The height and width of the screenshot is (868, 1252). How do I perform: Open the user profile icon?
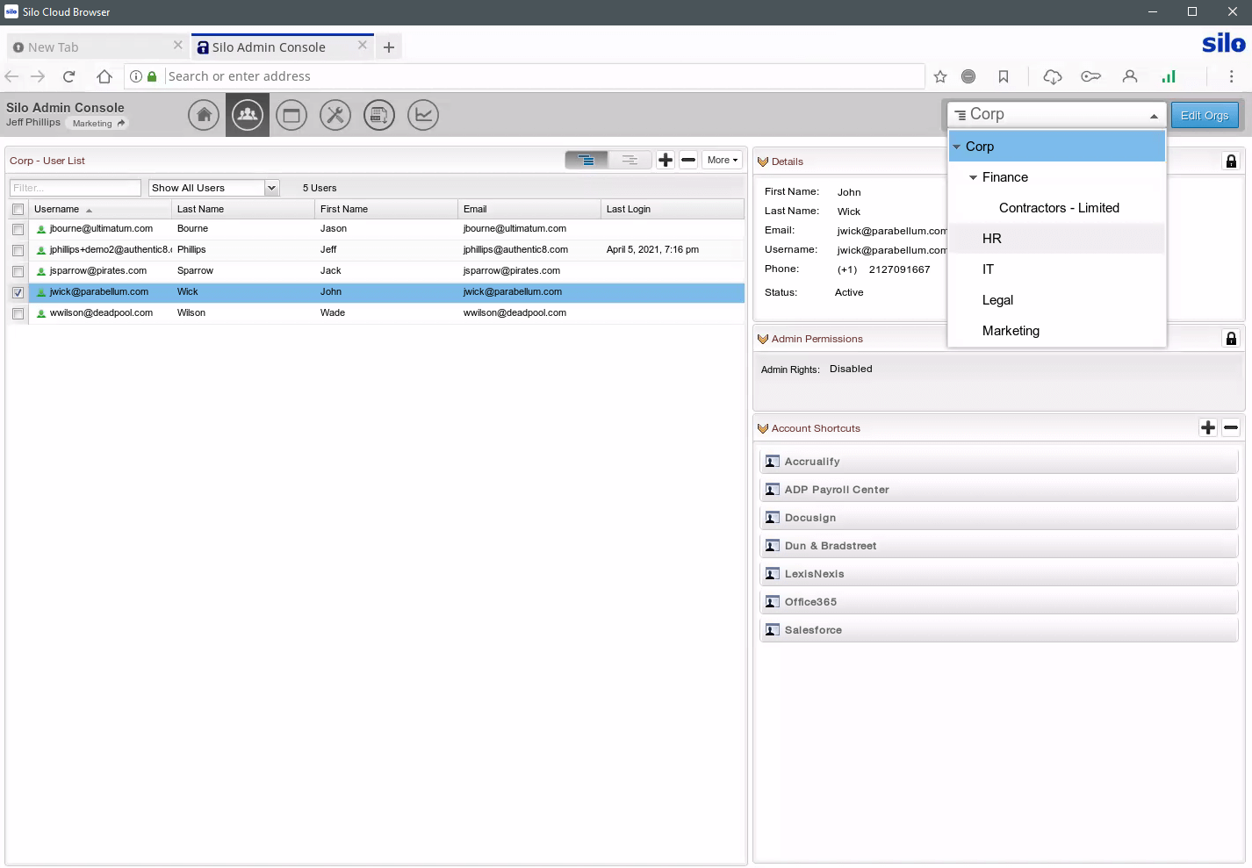pos(1130,76)
